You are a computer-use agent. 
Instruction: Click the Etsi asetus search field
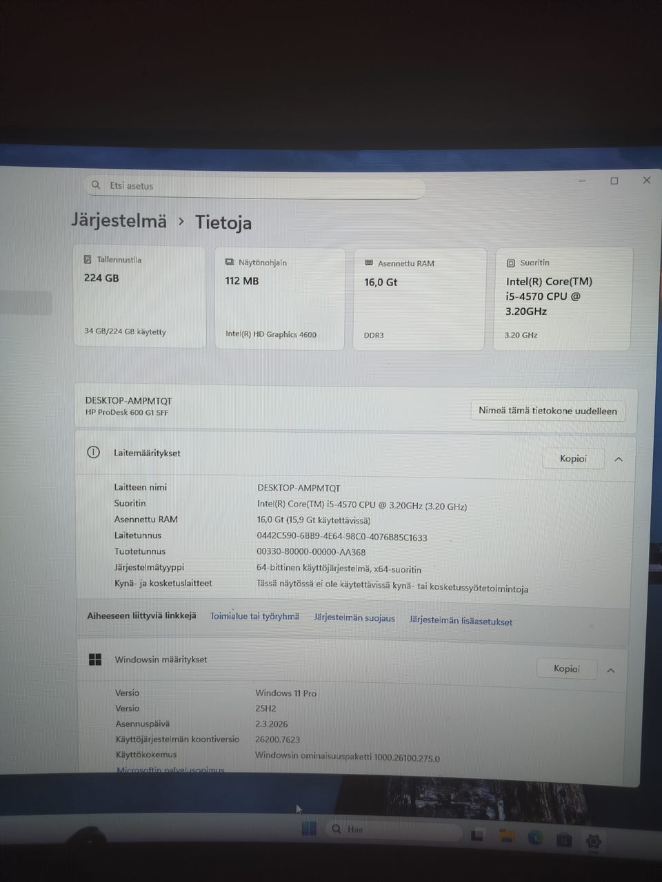255,185
